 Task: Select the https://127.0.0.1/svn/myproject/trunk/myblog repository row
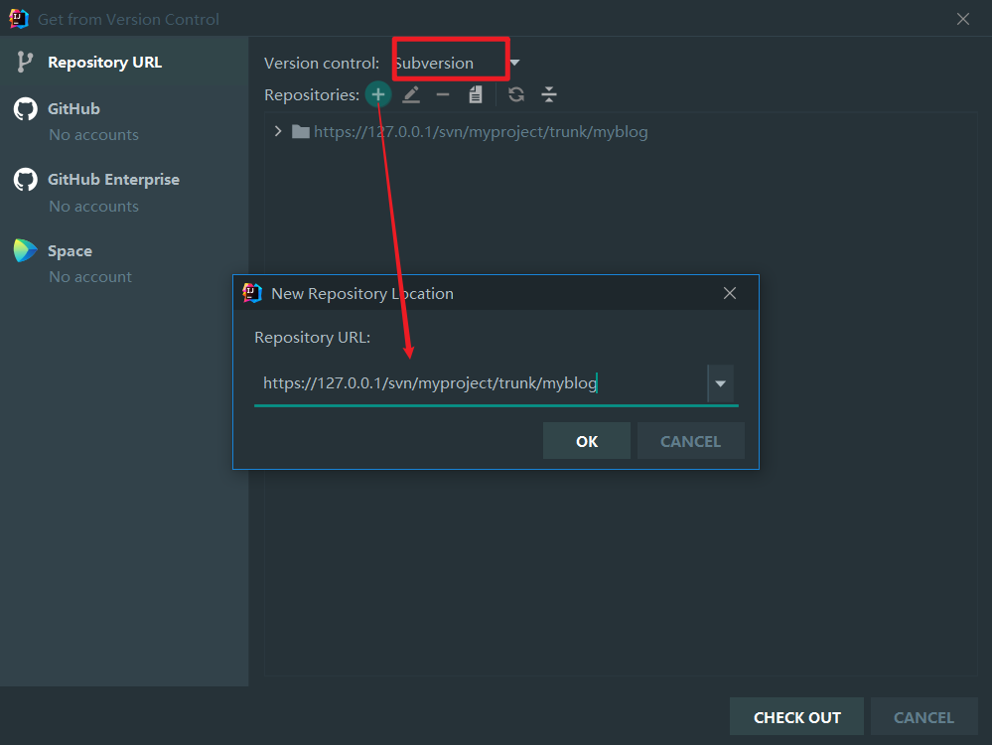[x=481, y=132]
